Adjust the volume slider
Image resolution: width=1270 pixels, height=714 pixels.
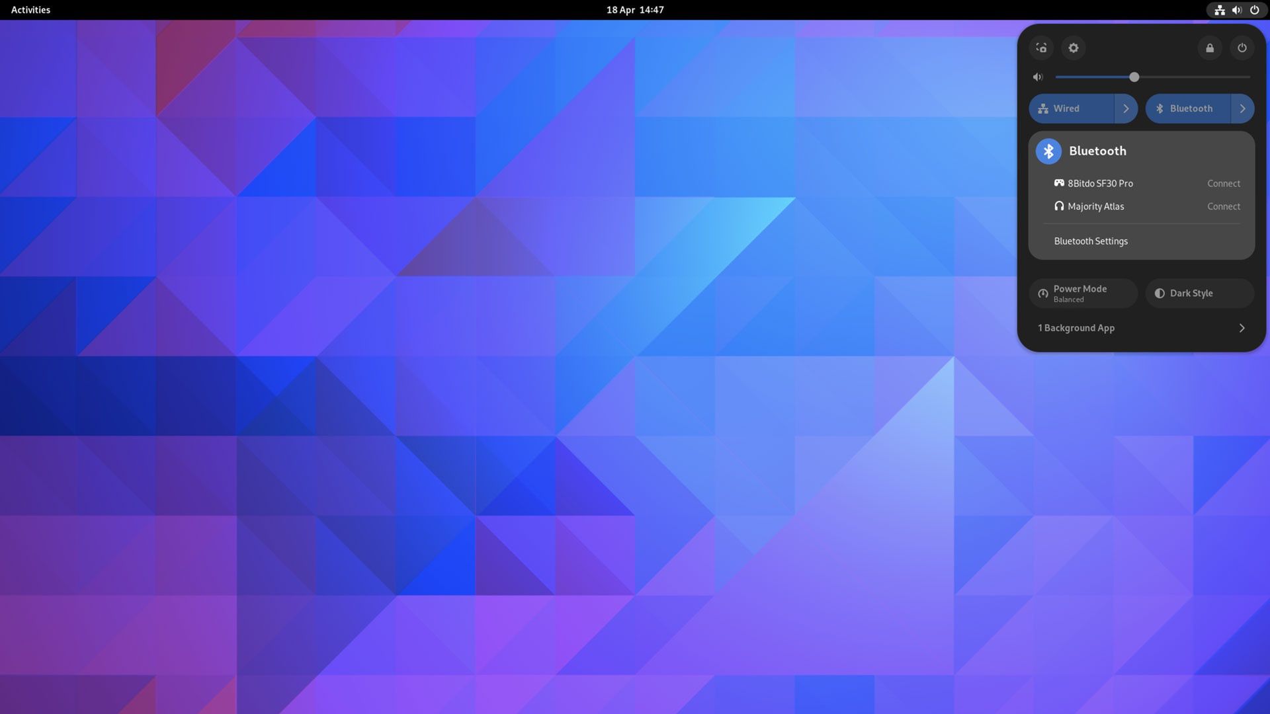(1134, 77)
